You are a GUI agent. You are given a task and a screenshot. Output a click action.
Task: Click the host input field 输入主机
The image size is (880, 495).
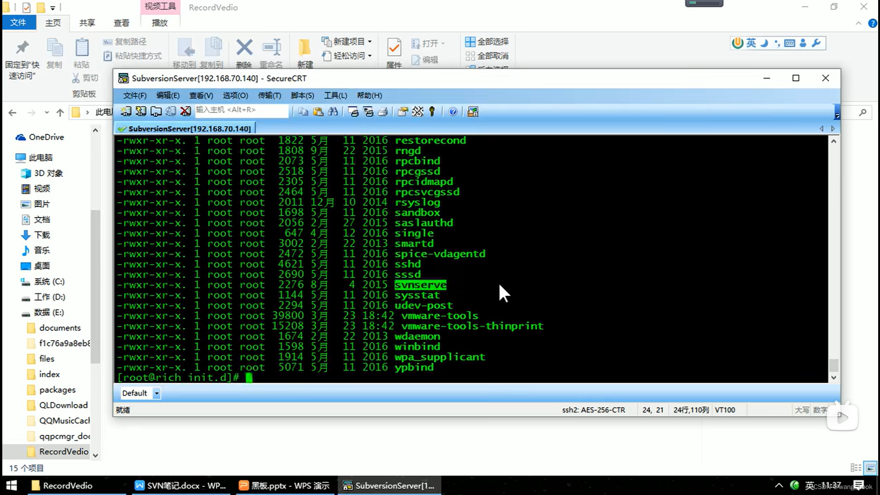tap(242, 110)
